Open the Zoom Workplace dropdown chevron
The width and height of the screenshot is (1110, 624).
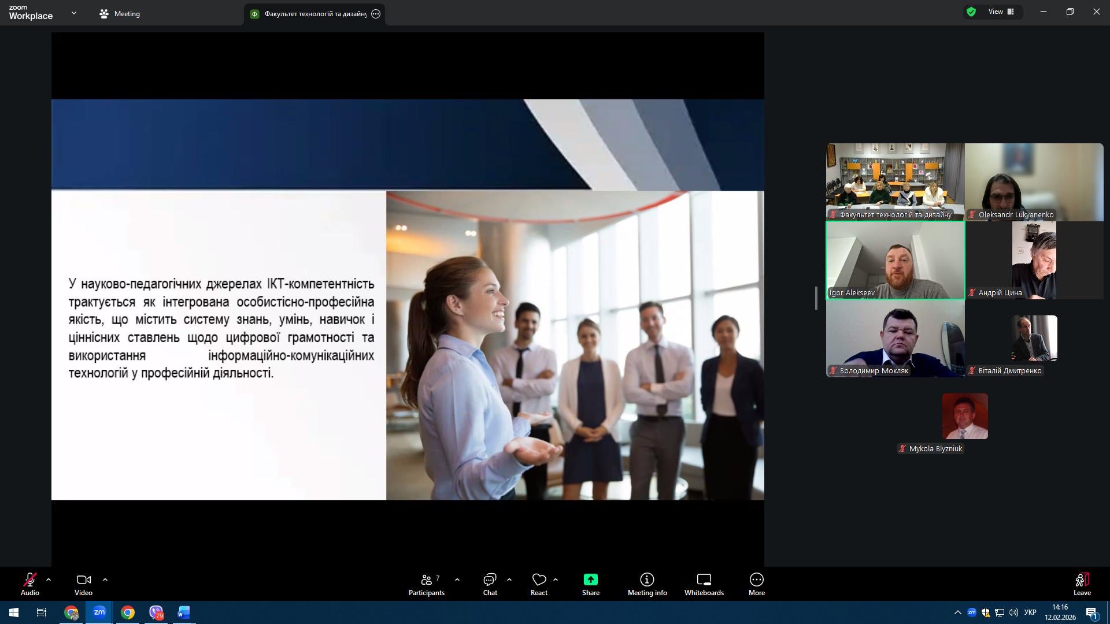[x=73, y=13]
